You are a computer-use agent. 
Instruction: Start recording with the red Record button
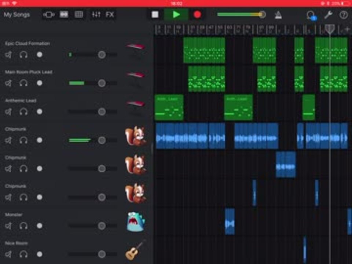pos(197,15)
